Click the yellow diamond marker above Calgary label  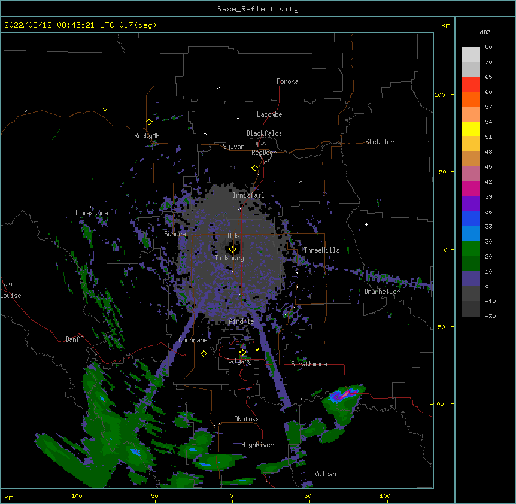pyautogui.click(x=242, y=353)
